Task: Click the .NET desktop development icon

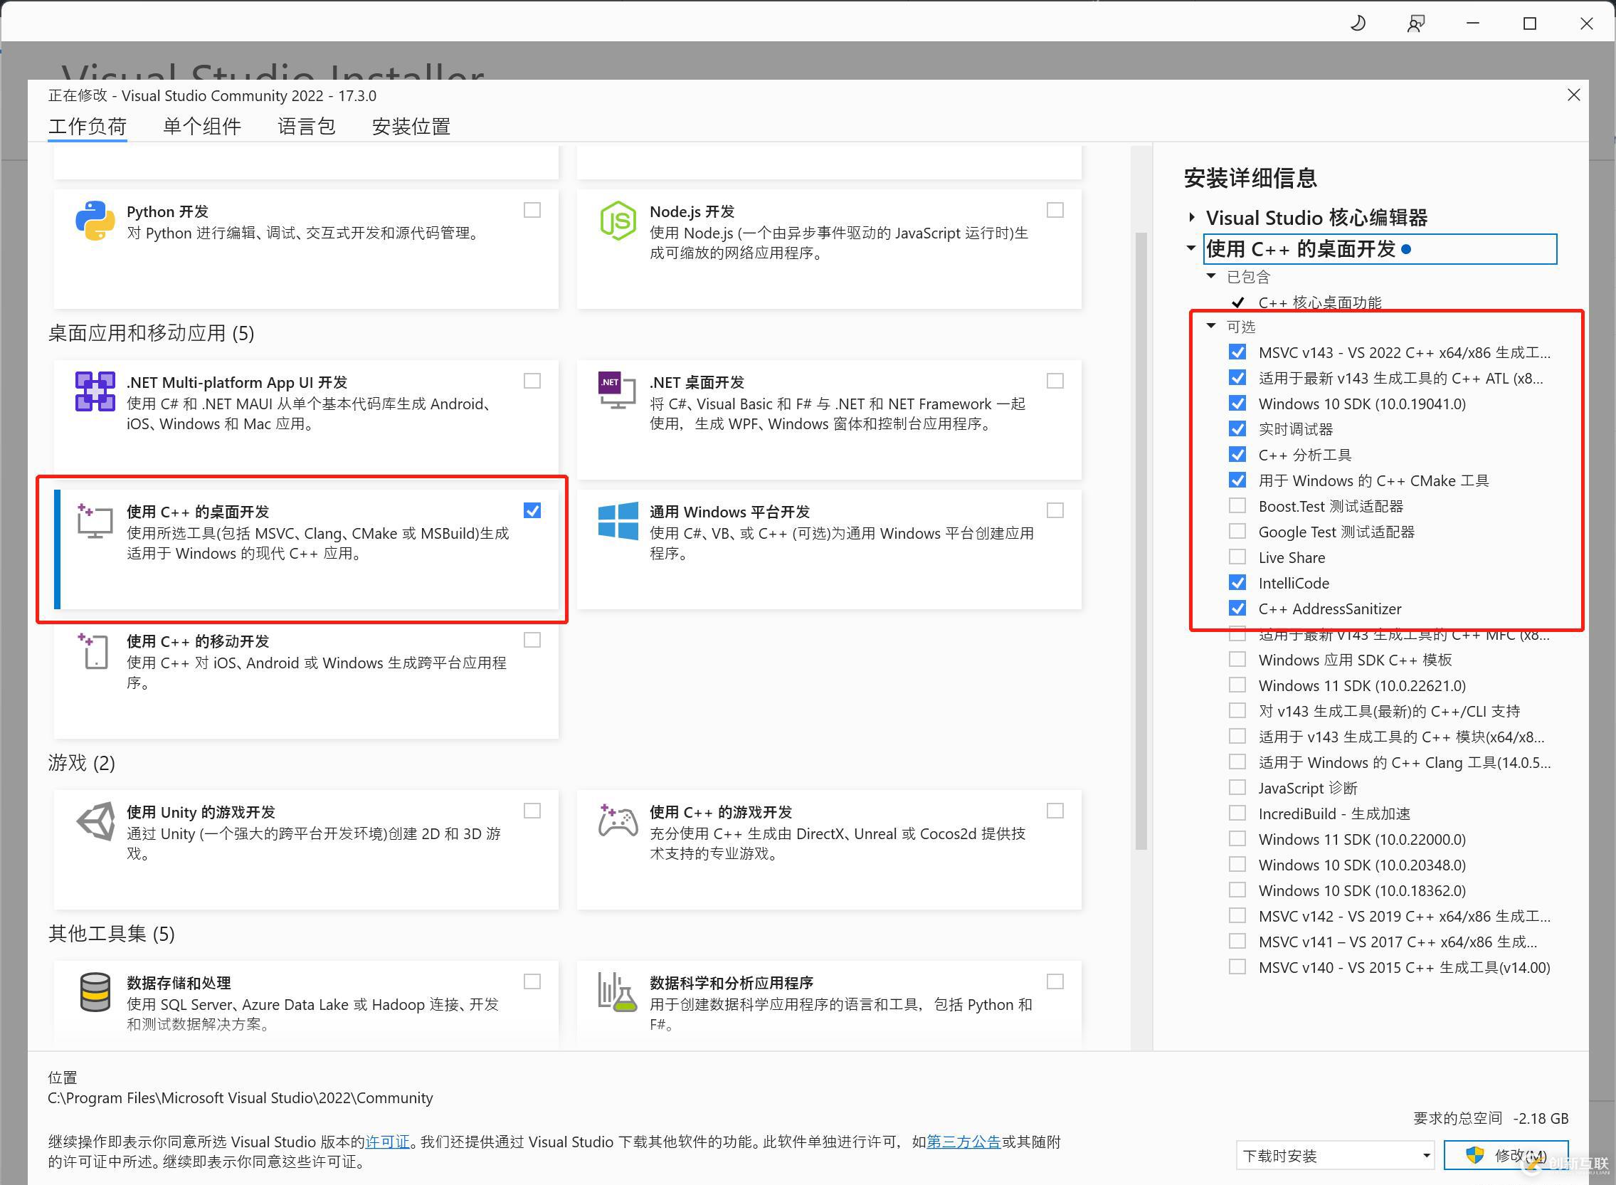Action: (x=617, y=390)
